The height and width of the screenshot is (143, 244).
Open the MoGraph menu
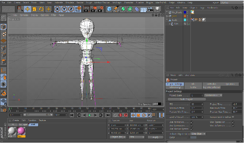tap(117, 3)
